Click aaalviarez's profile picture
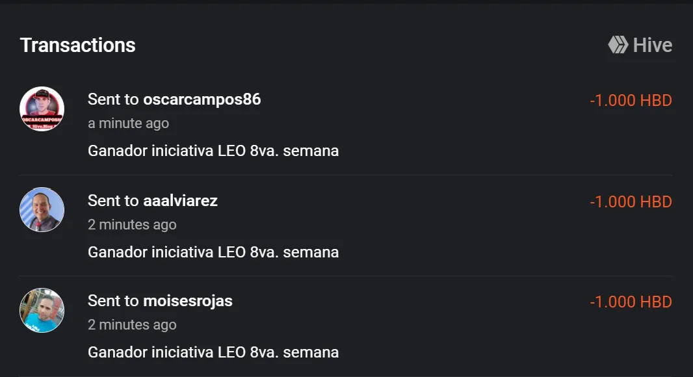Image resolution: width=693 pixels, height=377 pixels. click(42, 209)
